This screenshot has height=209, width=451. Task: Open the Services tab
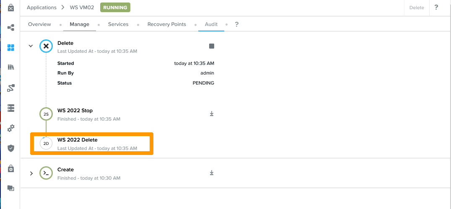pos(118,24)
